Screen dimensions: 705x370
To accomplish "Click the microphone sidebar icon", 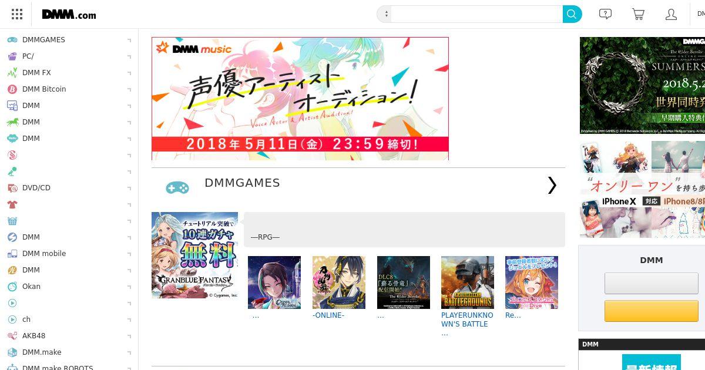I will [12, 171].
